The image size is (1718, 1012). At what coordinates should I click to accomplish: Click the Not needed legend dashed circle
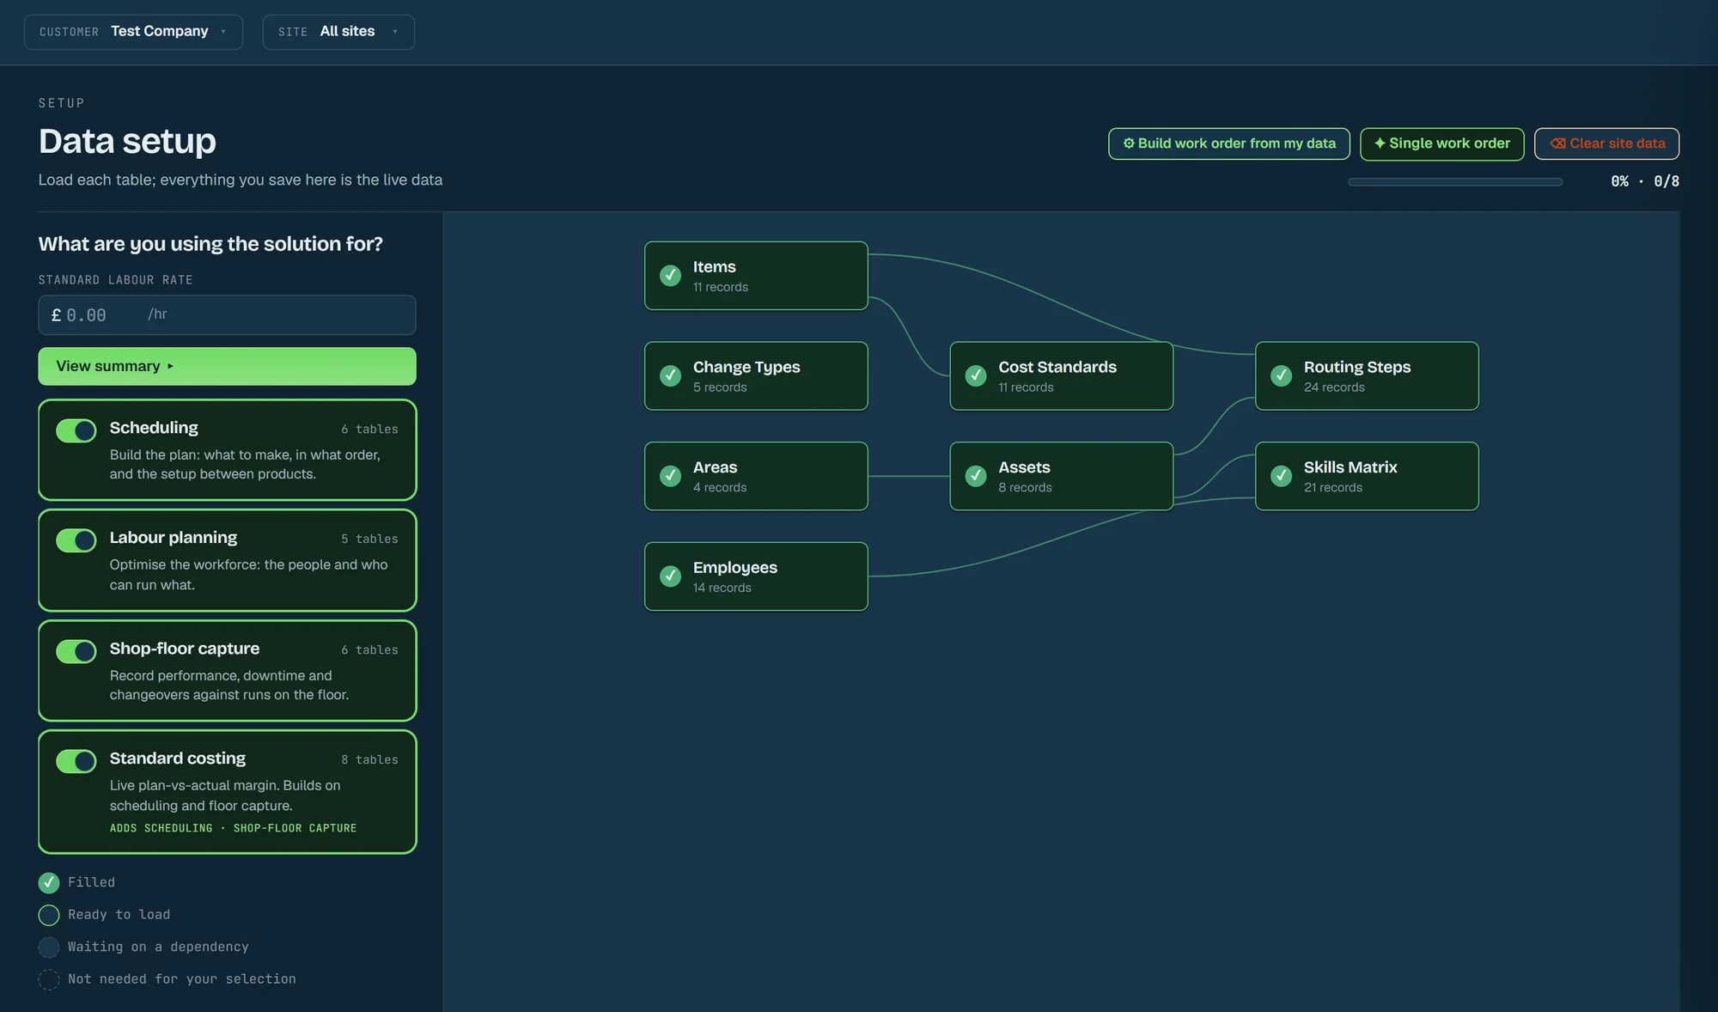[x=49, y=979]
